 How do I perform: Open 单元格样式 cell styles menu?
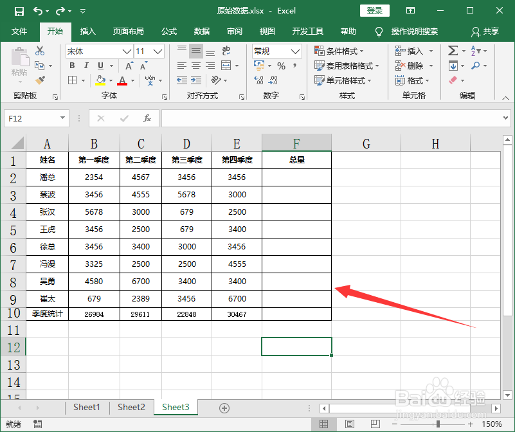(343, 80)
